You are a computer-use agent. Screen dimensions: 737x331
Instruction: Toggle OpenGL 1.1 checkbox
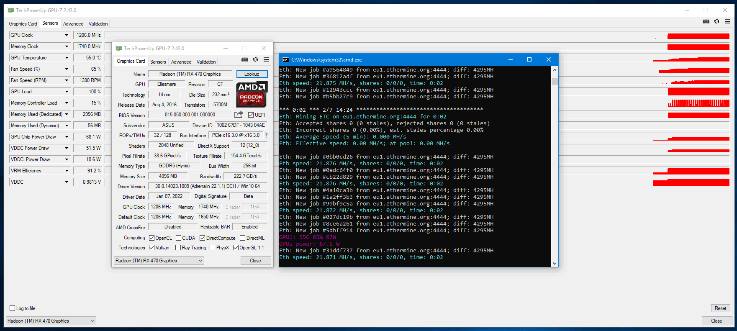click(236, 248)
